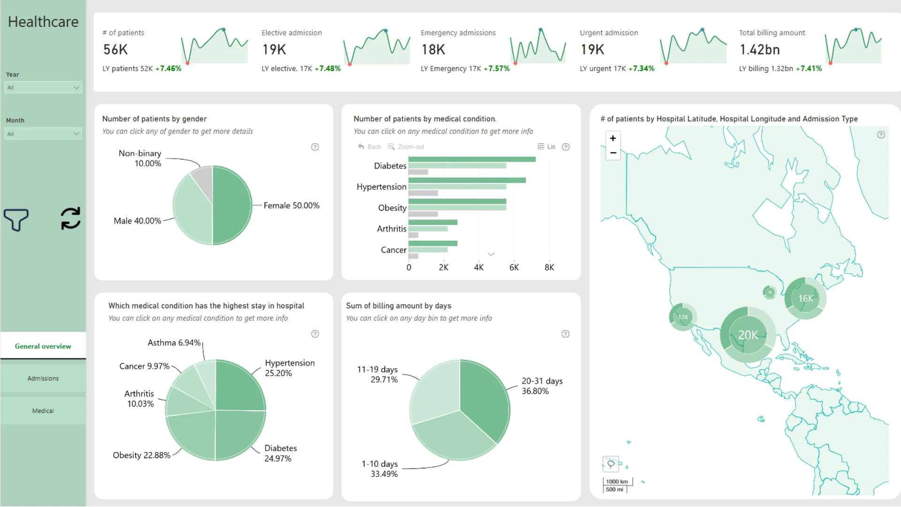Click the 20K cluster bubble on map

click(748, 335)
